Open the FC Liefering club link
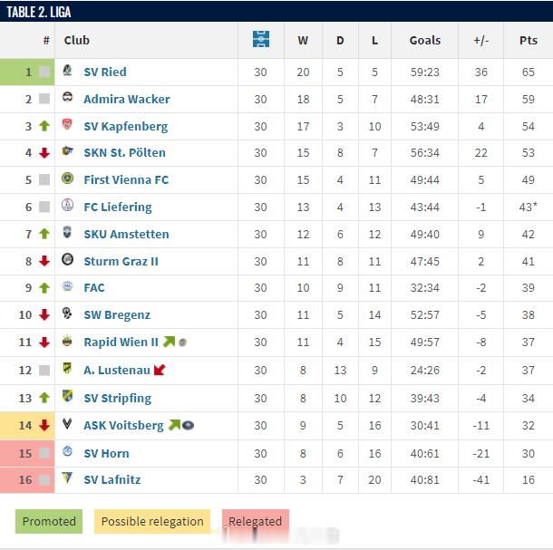The height and width of the screenshot is (550, 553). [118, 207]
